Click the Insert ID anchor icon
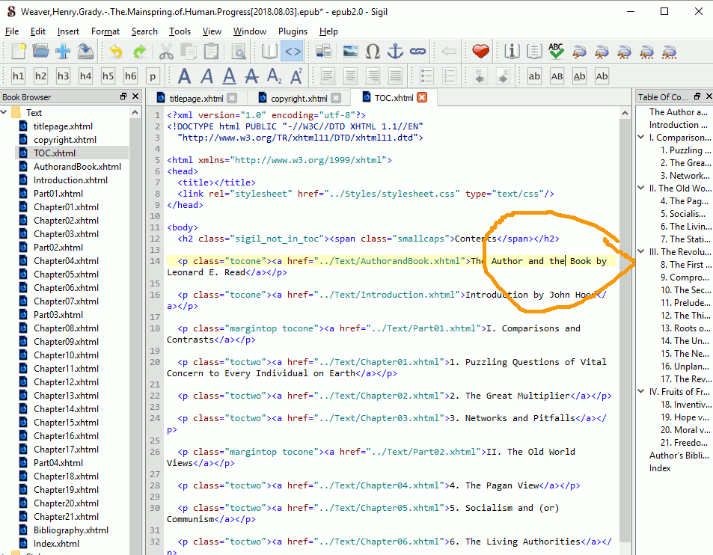The width and height of the screenshot is (713, 555). click(395, 52)
